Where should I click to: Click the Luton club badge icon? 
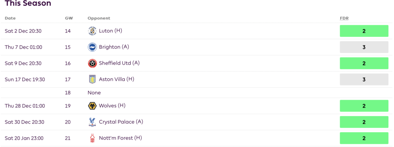click(x=92, y=31)
